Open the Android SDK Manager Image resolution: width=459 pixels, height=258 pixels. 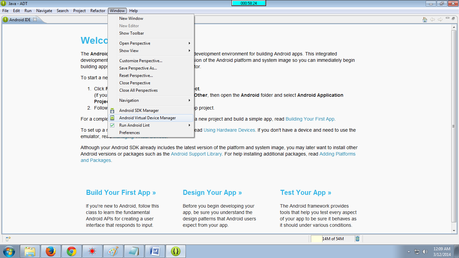point(139,110)
